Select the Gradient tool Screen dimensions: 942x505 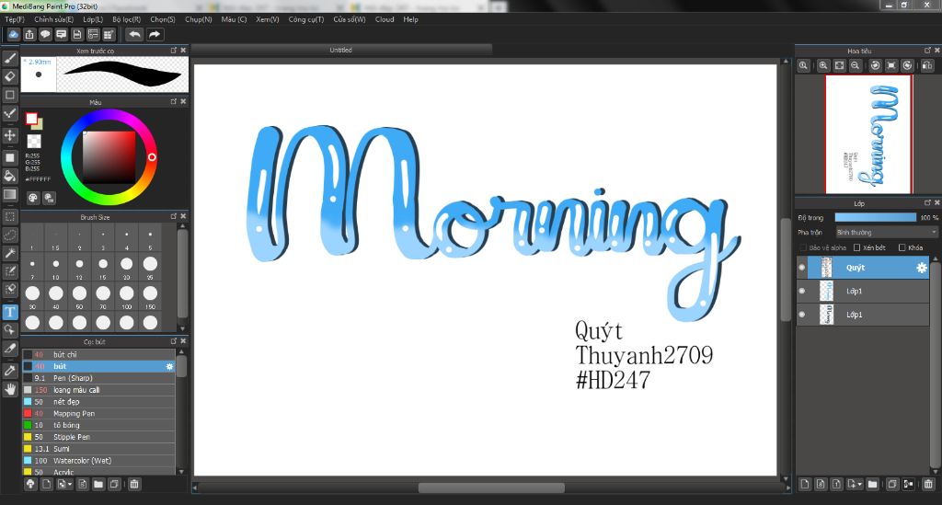[9, 194]
